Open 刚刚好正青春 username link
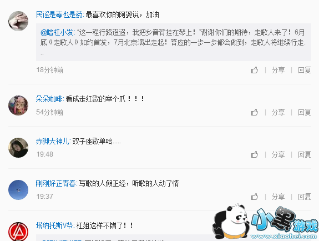 click(x=57, y=183)
